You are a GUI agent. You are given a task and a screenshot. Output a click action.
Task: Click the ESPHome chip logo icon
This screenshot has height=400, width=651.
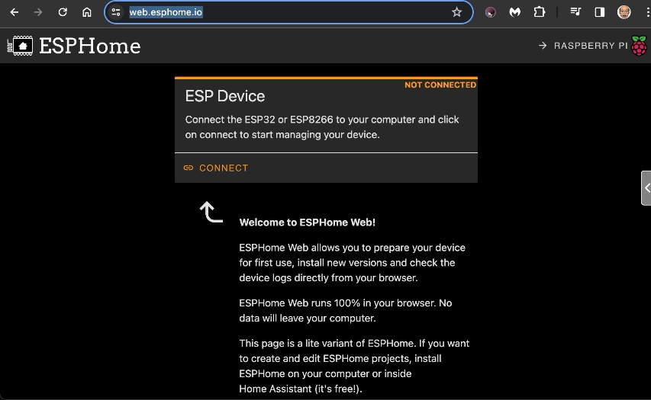coord(20,46)
